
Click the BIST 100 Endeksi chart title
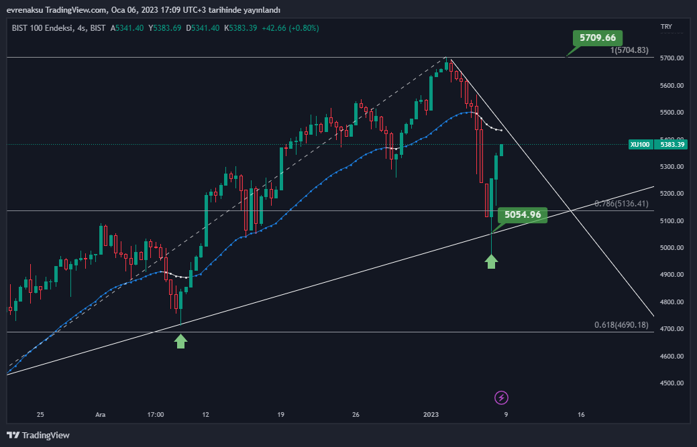(x=58, y=28)
